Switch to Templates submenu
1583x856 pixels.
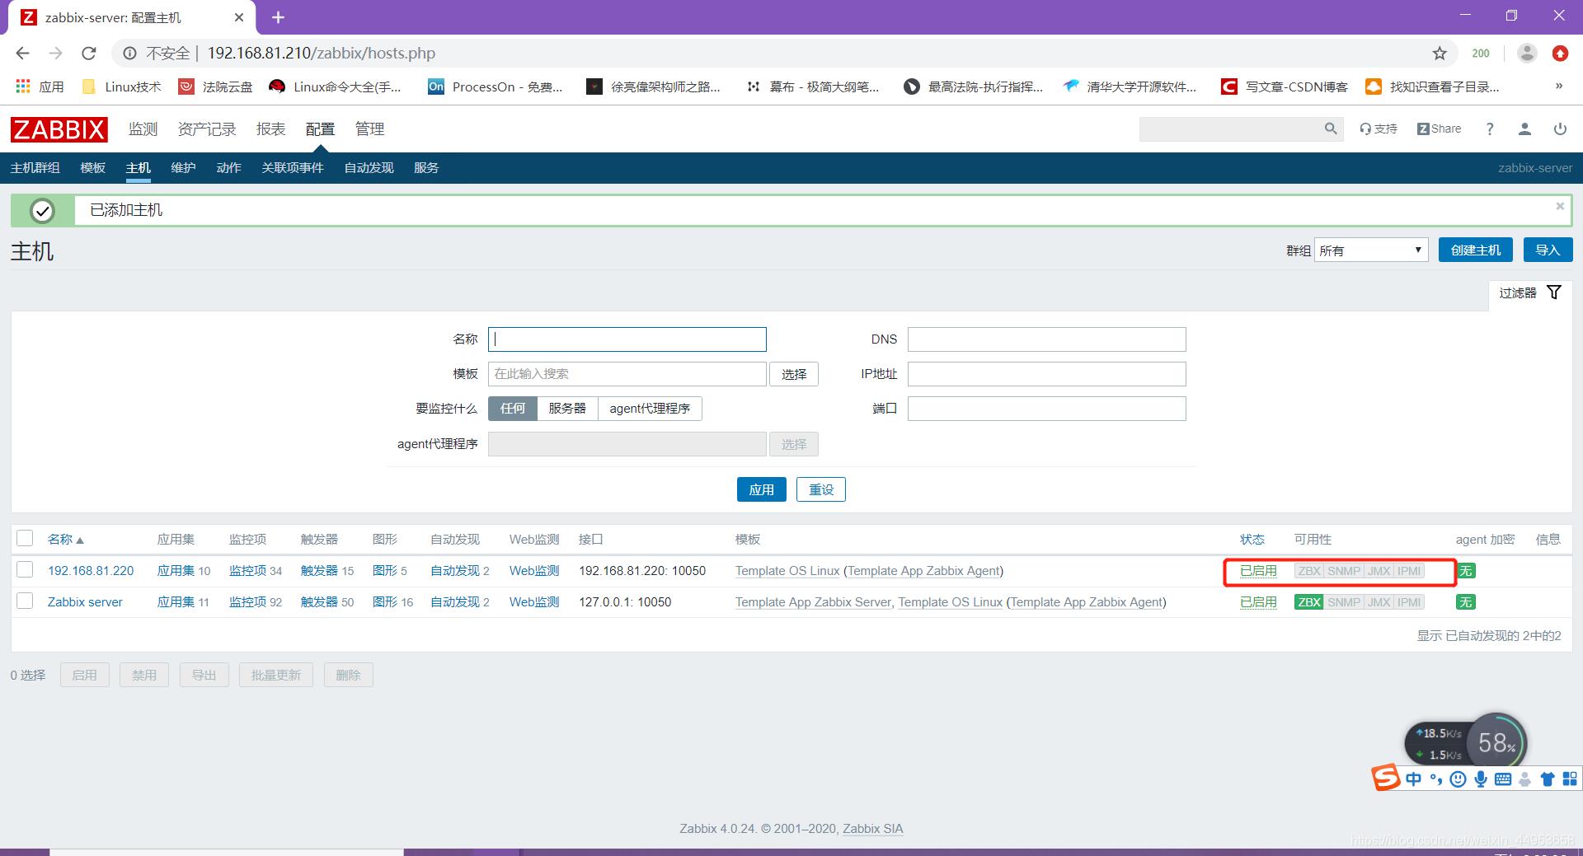coord(93,168)
